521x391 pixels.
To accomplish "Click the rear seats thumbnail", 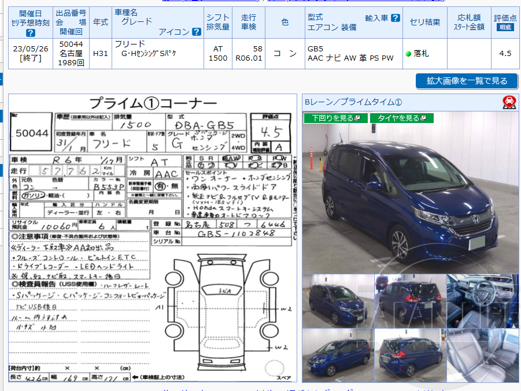I will coord(482,355).
